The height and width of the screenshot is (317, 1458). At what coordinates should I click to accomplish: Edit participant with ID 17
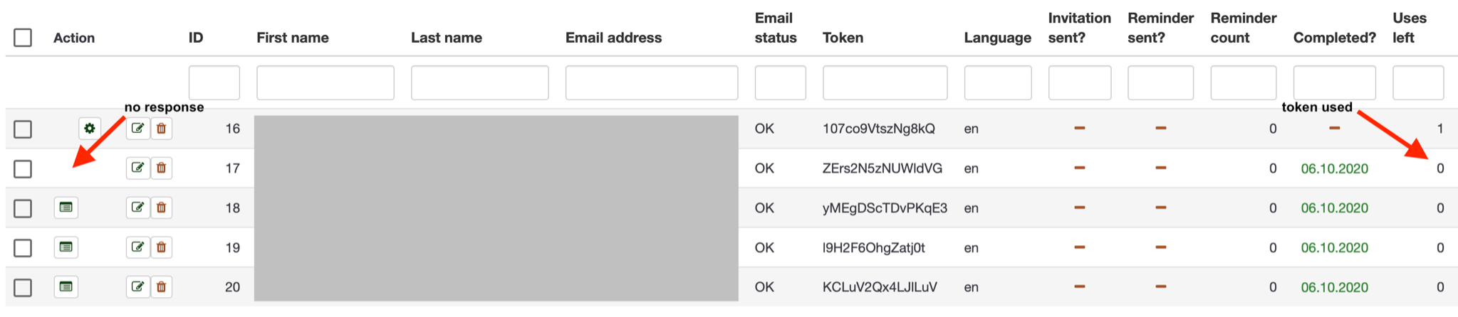tap(137, 168)
